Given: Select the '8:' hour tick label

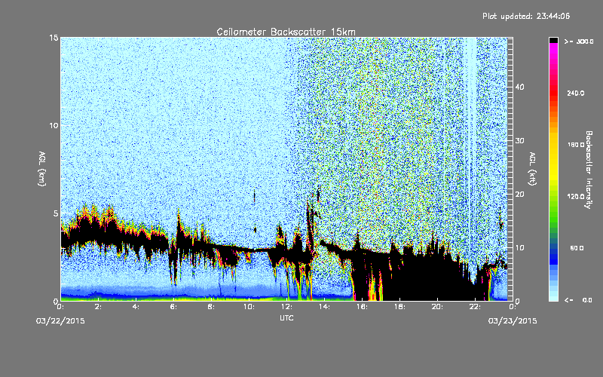Looking at the screenshot, I should (212, 307).
